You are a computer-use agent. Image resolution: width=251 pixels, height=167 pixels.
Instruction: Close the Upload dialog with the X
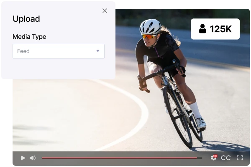(x=105, y=11)
